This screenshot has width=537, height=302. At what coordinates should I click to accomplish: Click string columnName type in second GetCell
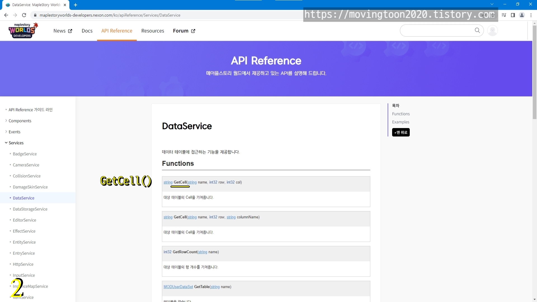click(x=231, y=217)
